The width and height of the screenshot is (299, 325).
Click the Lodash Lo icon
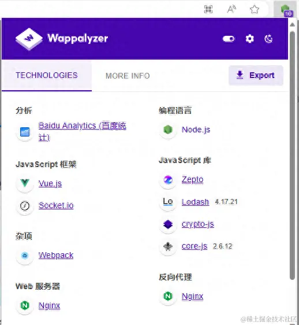coord(168,202)
